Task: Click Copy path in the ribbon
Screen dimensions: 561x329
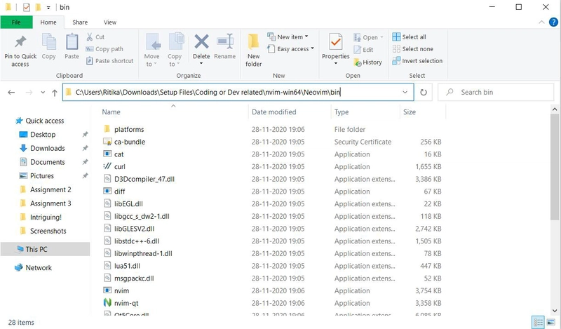Action: (104, 49)
